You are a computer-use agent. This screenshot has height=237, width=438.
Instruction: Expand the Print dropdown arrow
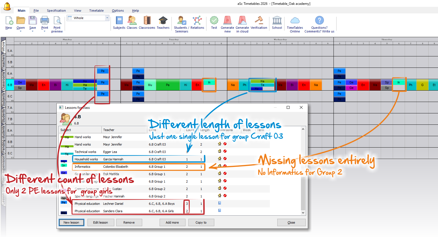tap(45, 31)
